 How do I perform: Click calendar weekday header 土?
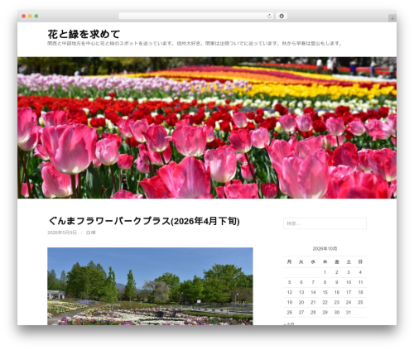click(x=349, y=261)
